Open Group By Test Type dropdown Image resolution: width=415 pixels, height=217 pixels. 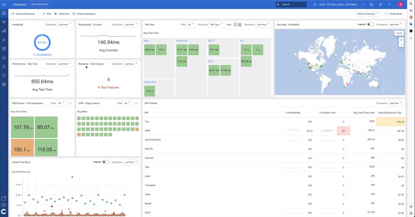coord(216,25)
